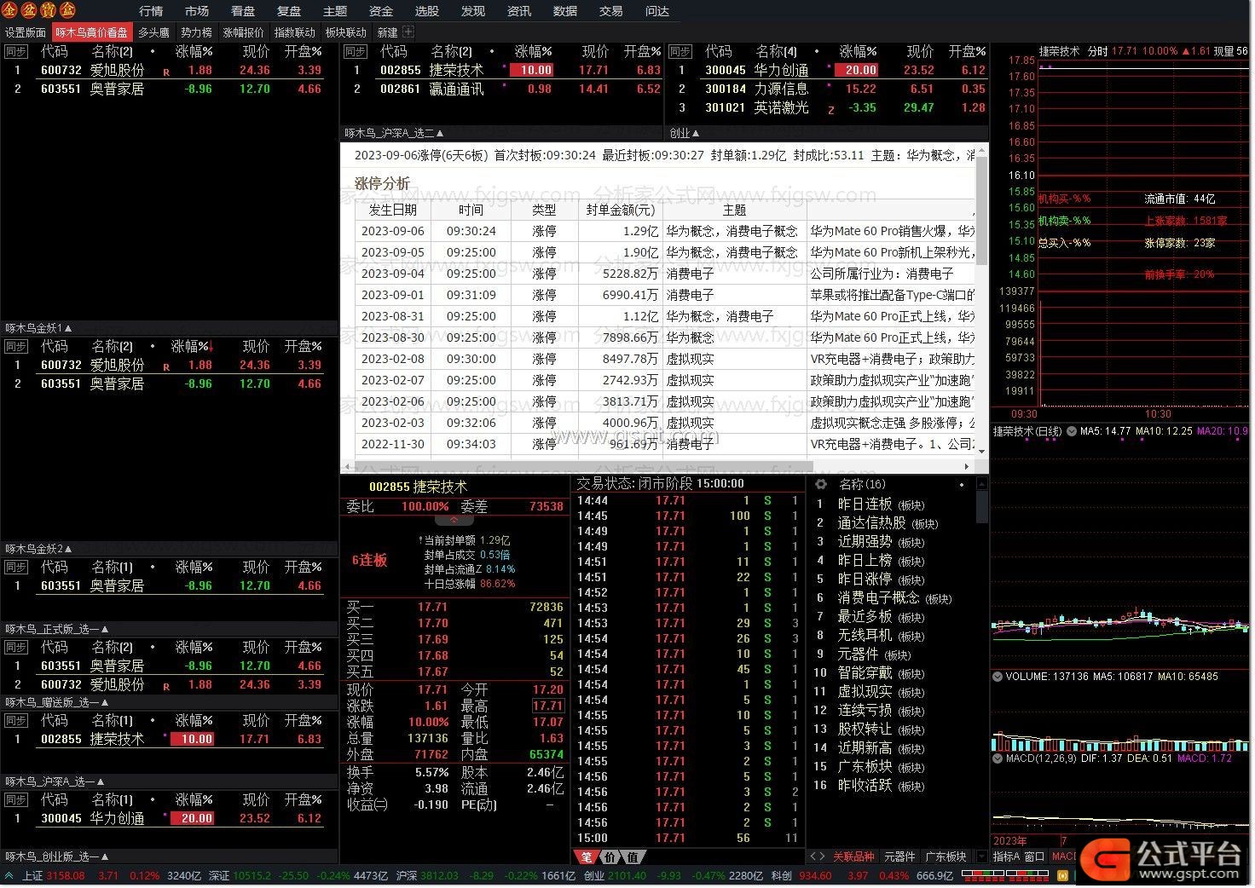1255x888 pixels.
Task: Expand the 创业▲ panel selector
Action: click(685, 133)
